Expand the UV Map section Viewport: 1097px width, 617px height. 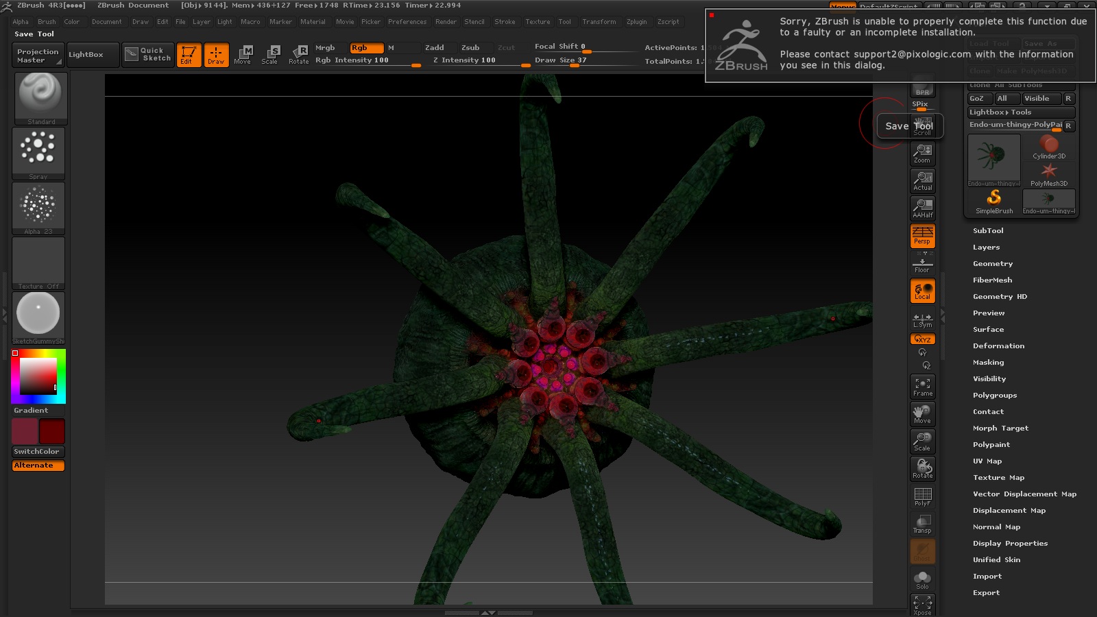(x=987, y=461)
